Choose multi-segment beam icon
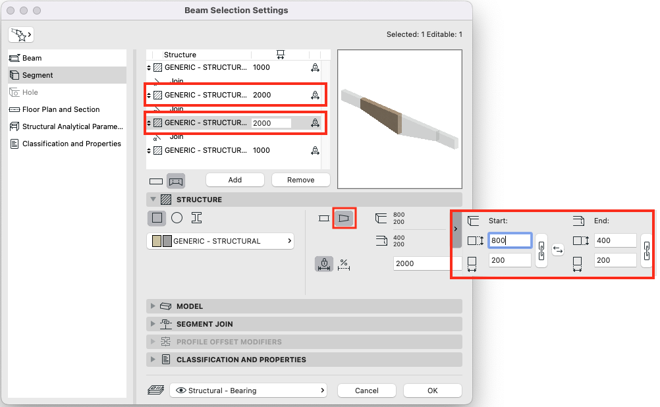Viewport: 660px width, 407px height. 175,181
